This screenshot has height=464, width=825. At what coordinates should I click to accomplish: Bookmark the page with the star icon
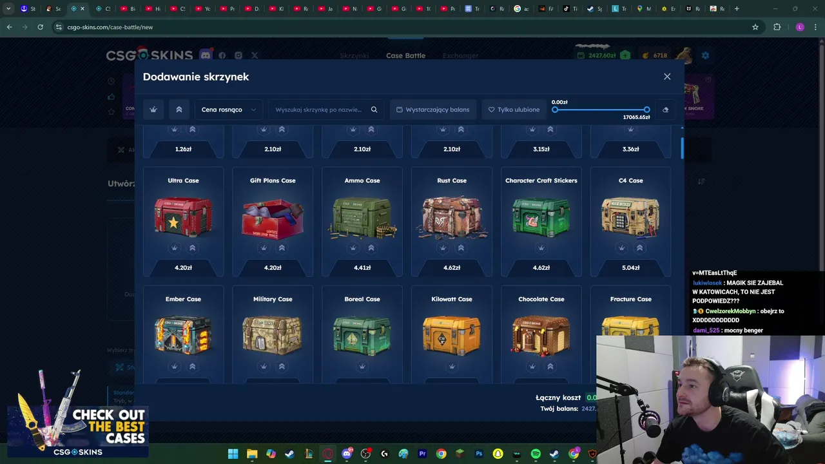755,27
